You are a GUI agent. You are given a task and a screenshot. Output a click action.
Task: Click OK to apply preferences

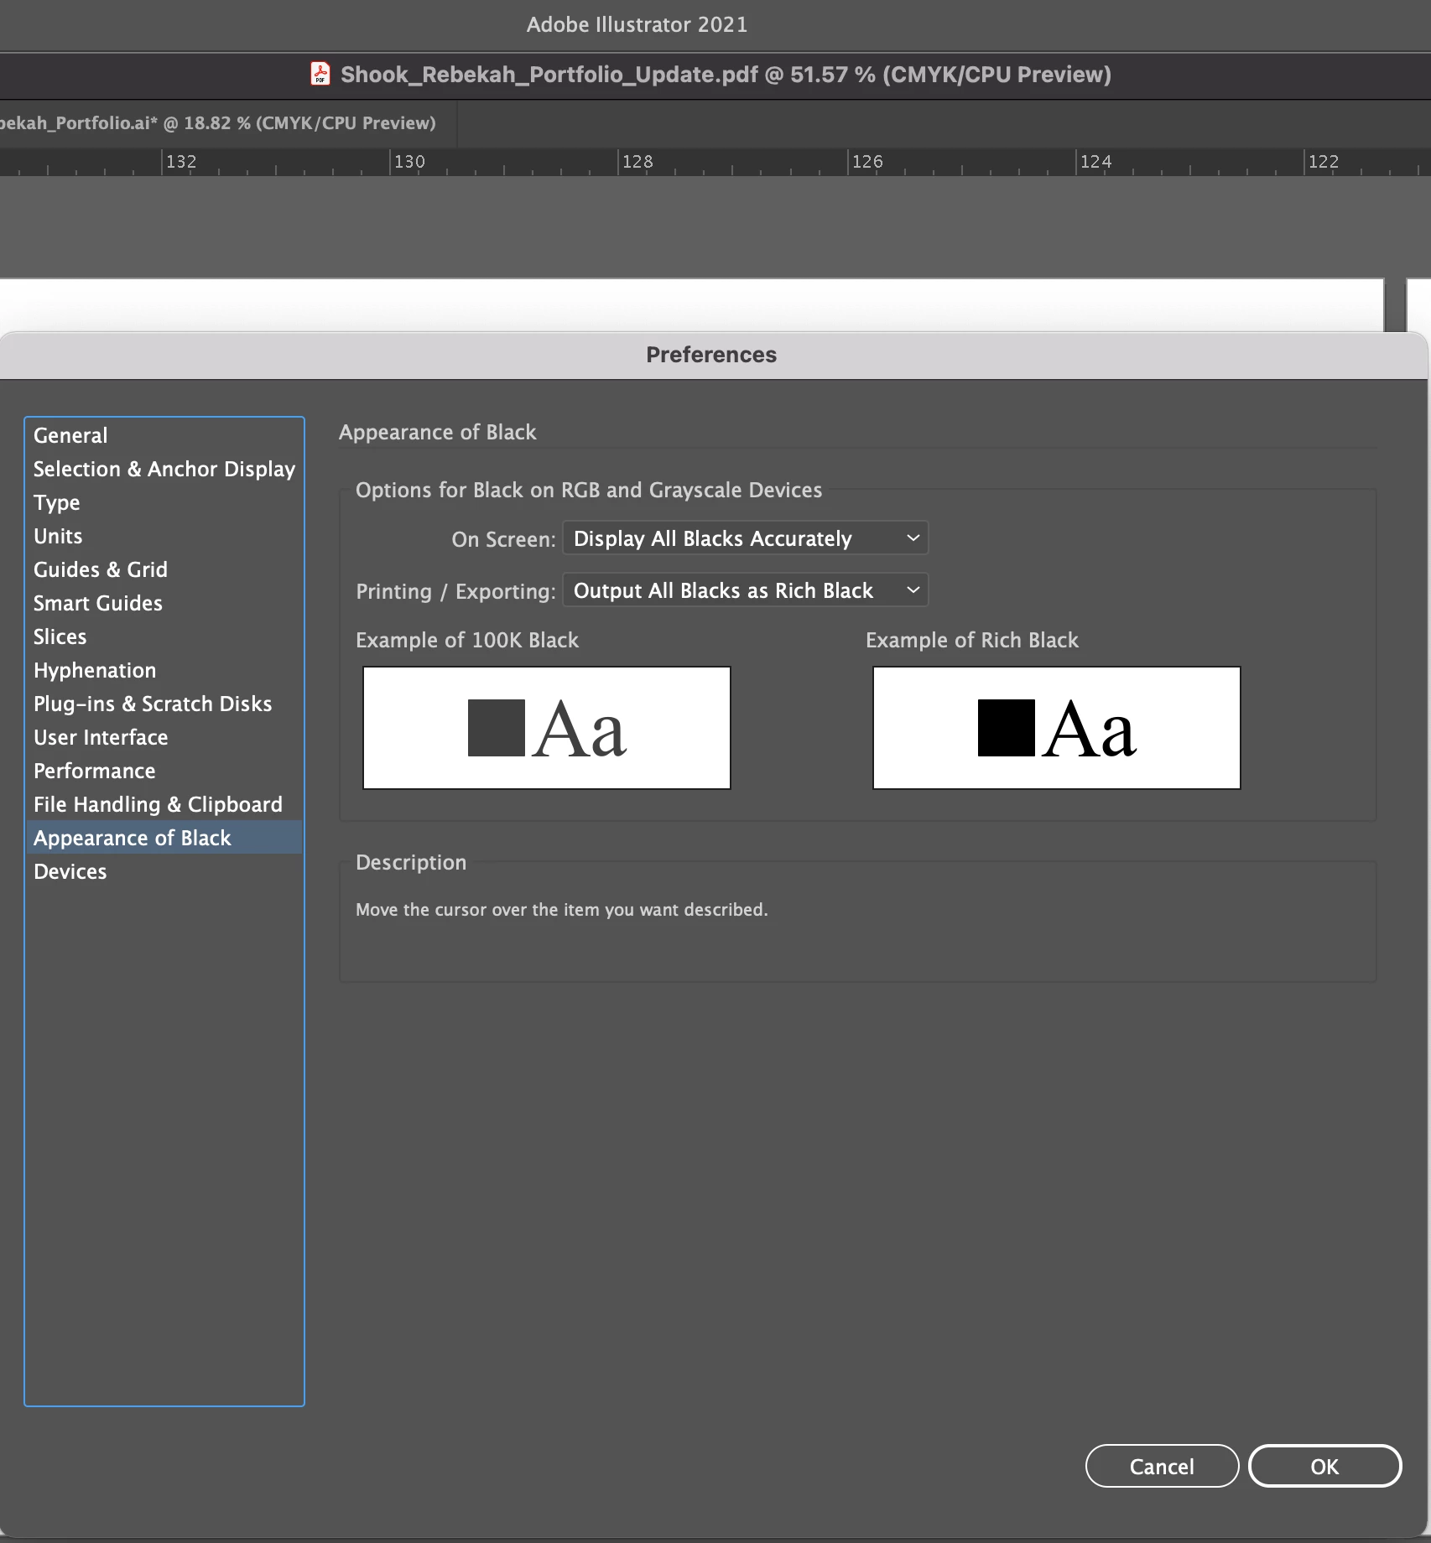[1324, 1466]
